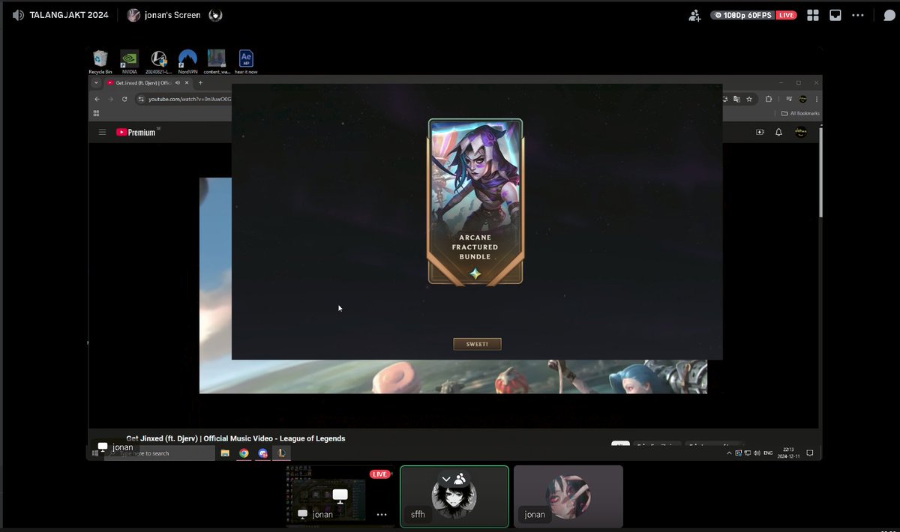The width and height of the screenshot is (900, 532).
Task: Click the Windows taskbar search box
Action: 160,453
